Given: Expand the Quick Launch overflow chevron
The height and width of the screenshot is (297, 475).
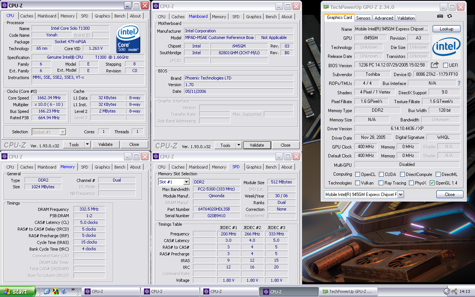Looking at the screenshot, I should (x=73, y=290).
